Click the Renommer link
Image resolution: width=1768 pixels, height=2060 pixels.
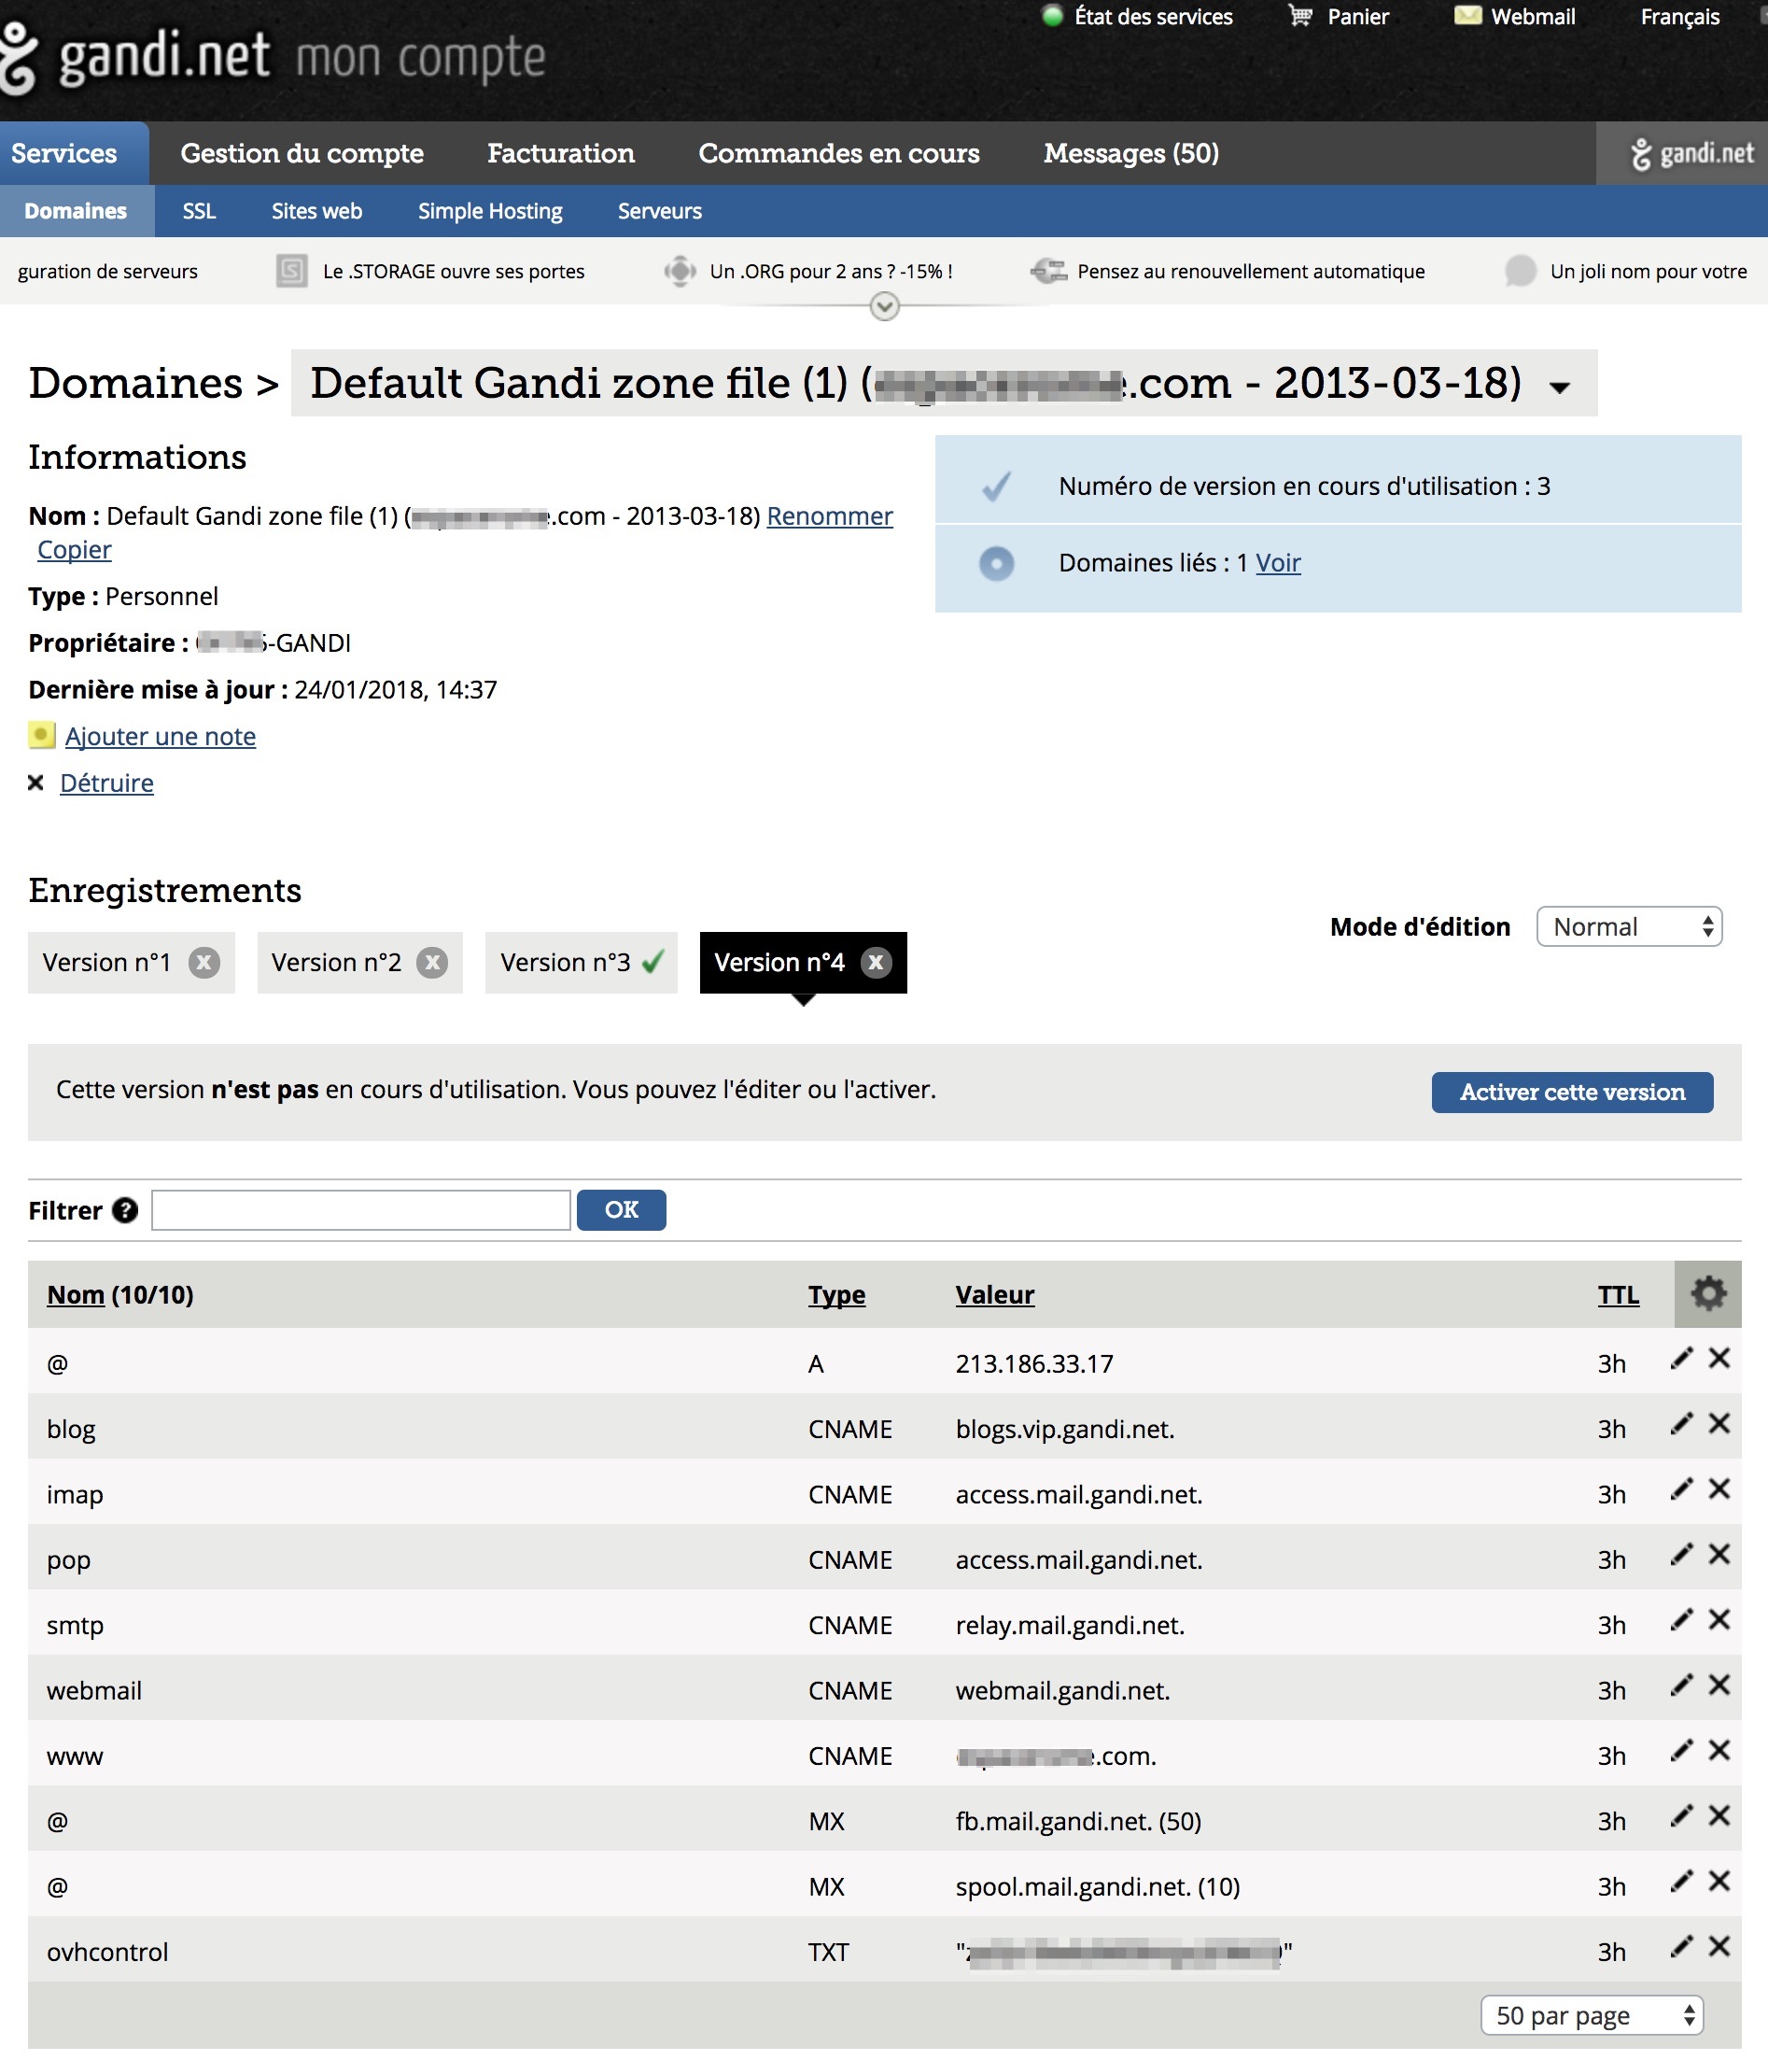click(829, 516)
